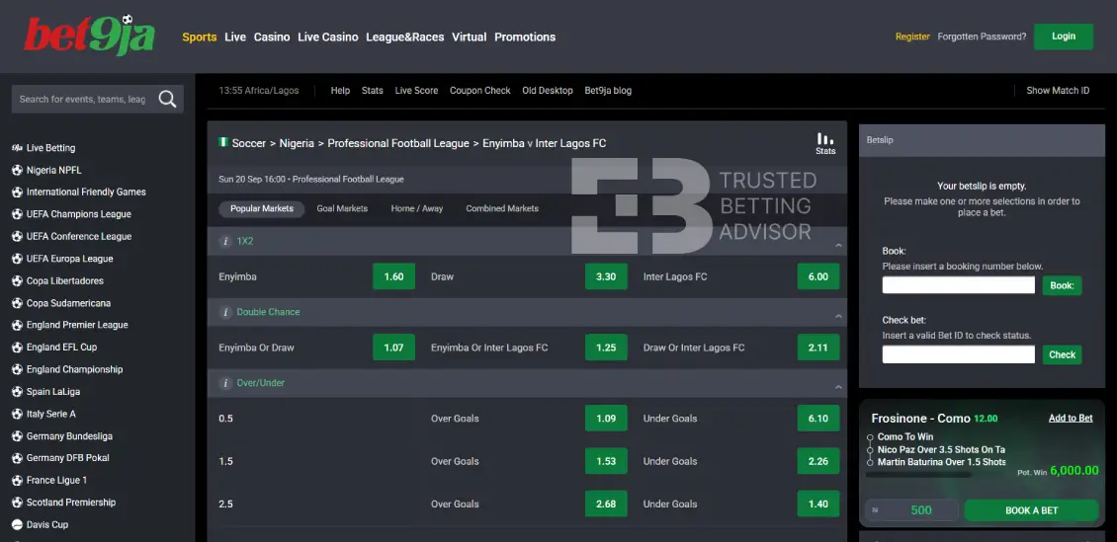Click ball icon beside Italy Serie A
Image resolution: width=1117 pixels, height=542 pixels.
pos(17,414)
